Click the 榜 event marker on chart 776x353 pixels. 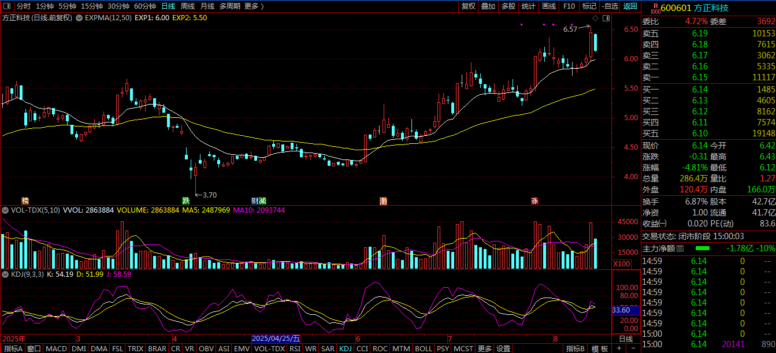click(25, 200)
